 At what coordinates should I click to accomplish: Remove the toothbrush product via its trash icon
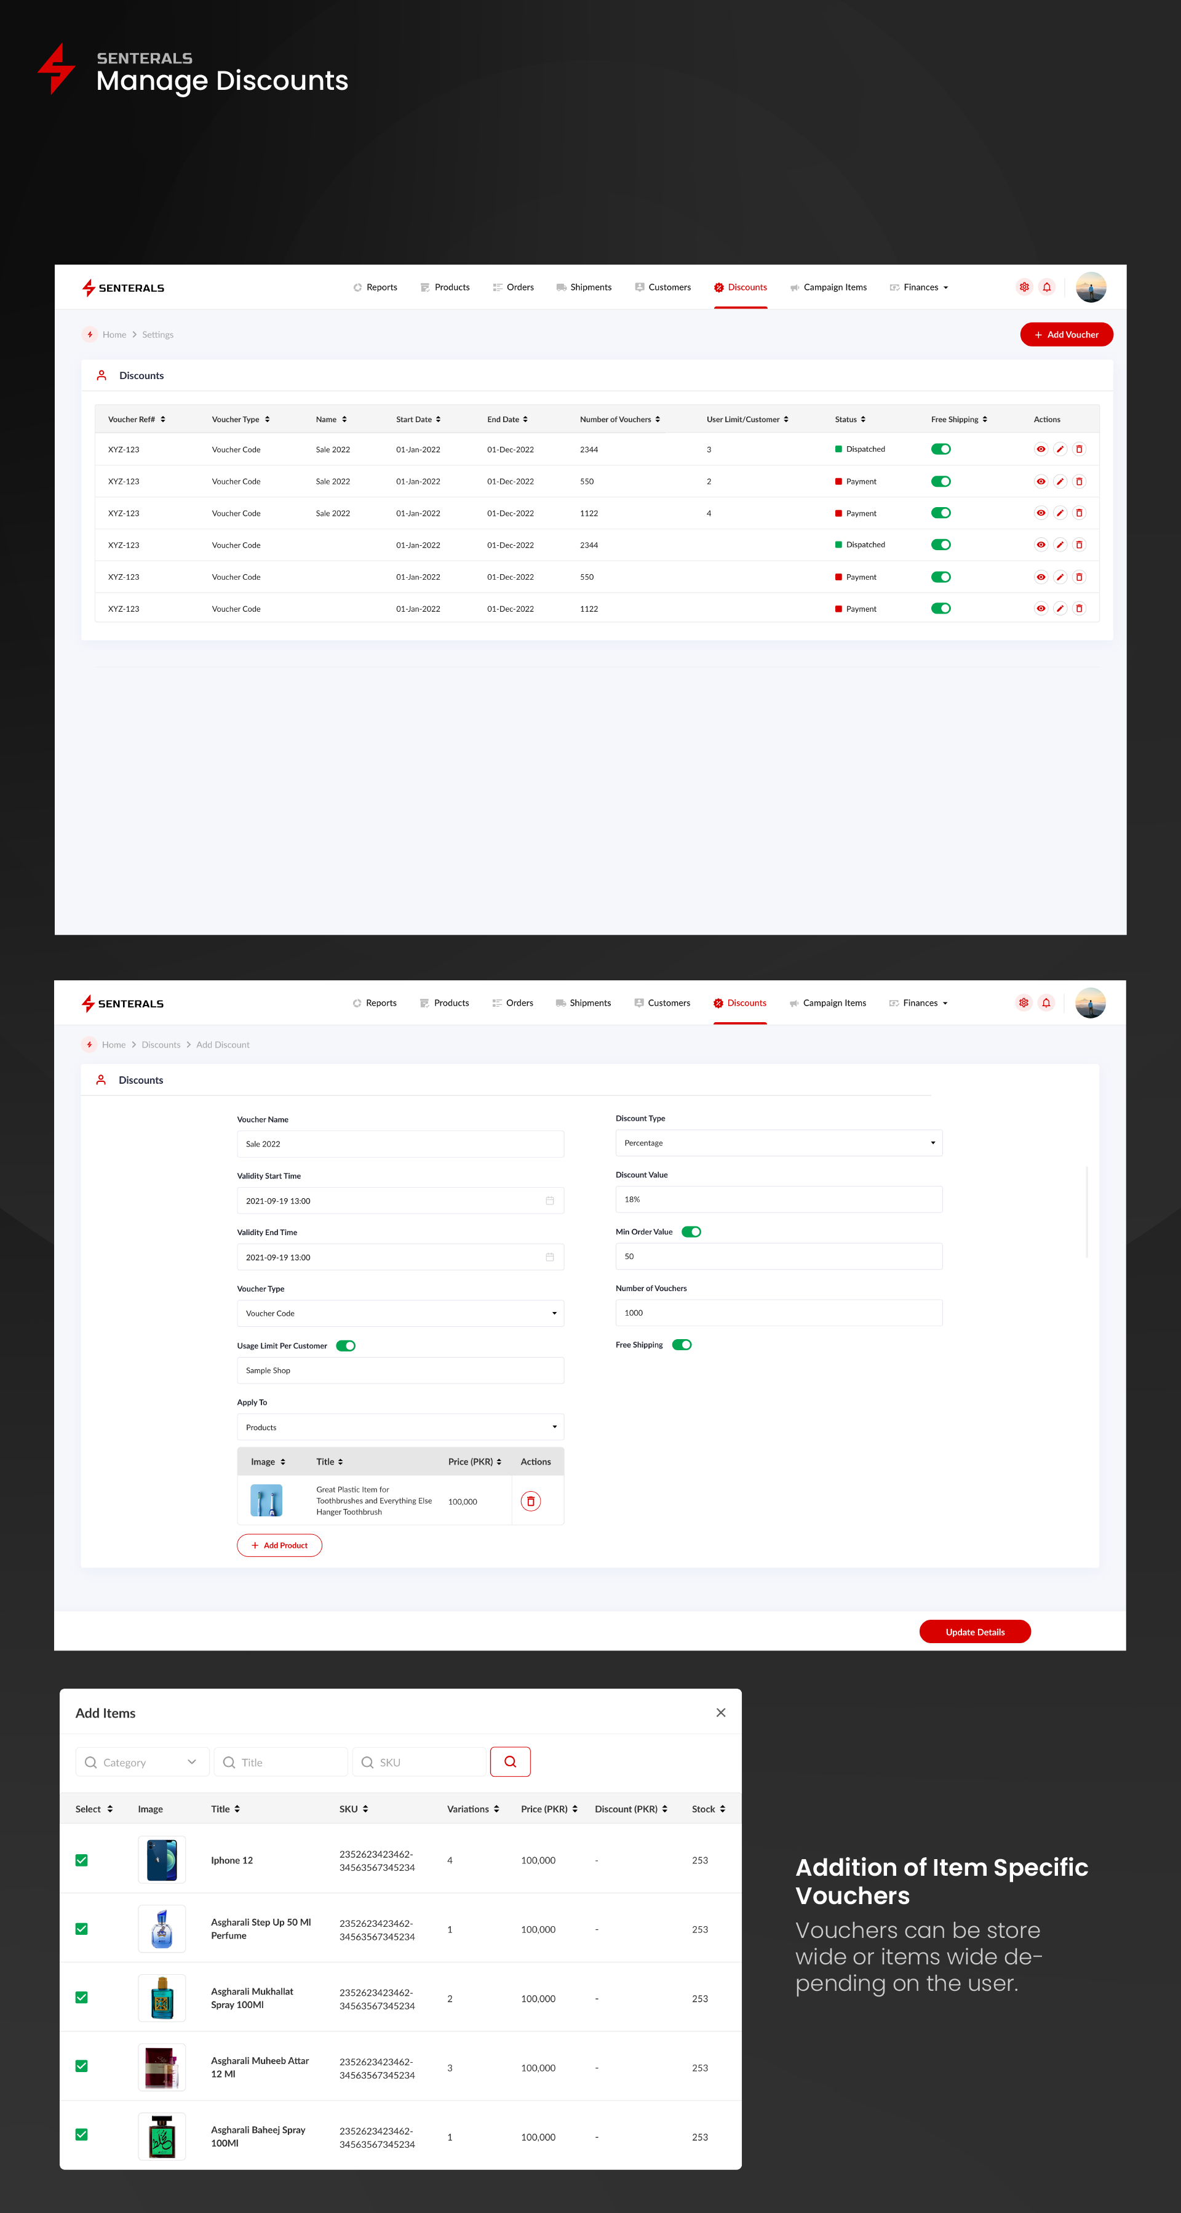pyautogui.click(x=531, y=1501)
